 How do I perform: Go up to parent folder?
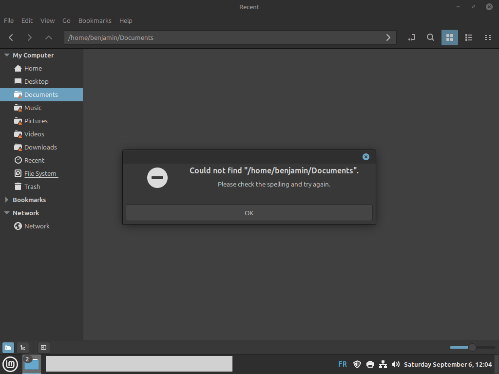pyautogui.click(x=49, y=37)
